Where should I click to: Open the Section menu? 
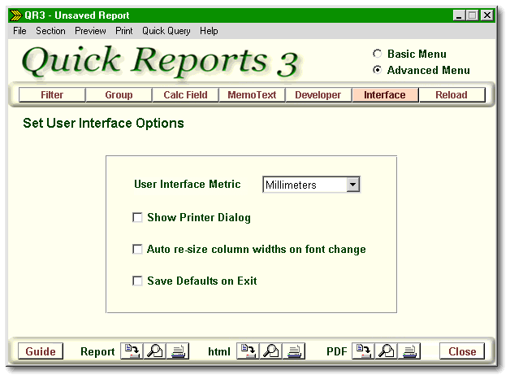pyautogui.click(x=50, y=31)
